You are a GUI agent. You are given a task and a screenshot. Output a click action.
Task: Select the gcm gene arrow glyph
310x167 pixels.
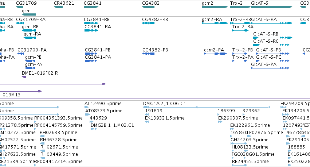click(x=29, y=14)
